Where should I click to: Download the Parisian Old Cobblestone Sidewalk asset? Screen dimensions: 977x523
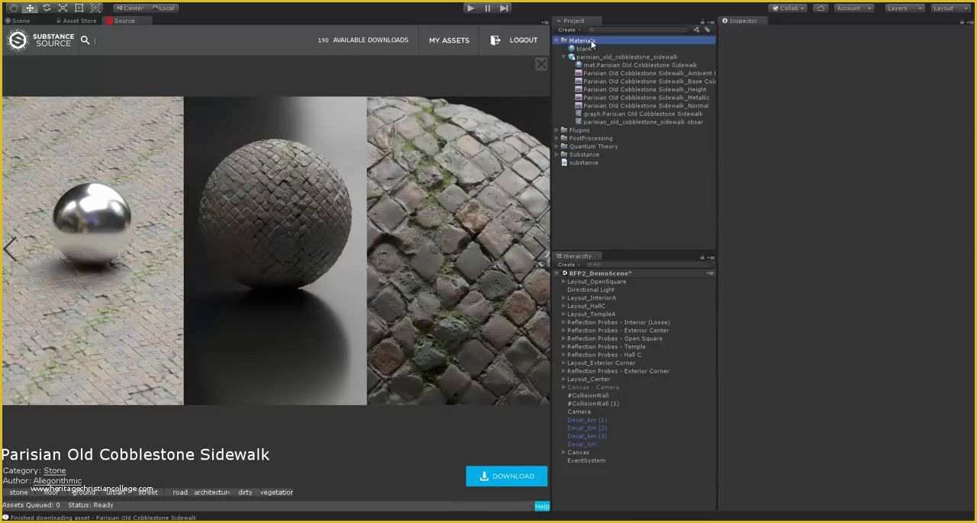pos(507,476)
